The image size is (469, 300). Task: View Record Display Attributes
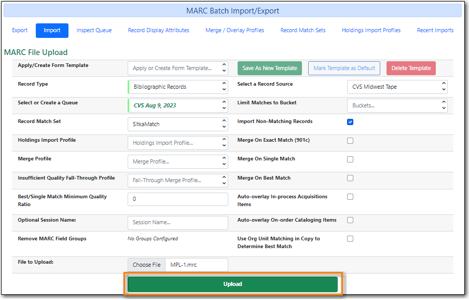(x=158, y=30)
